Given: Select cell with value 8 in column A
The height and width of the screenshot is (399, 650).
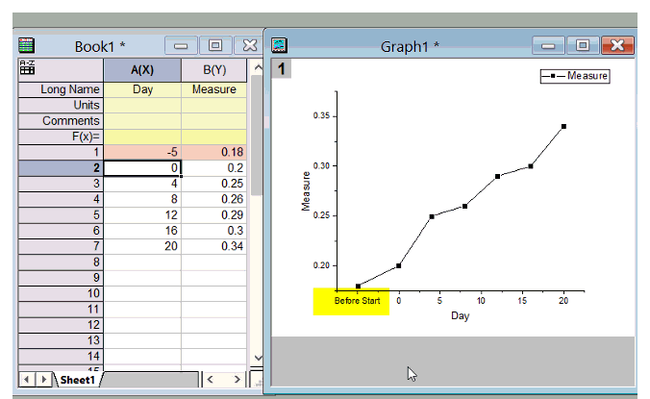Looking at the screenshot, I should pyautogui.click(x=142, y=199).
